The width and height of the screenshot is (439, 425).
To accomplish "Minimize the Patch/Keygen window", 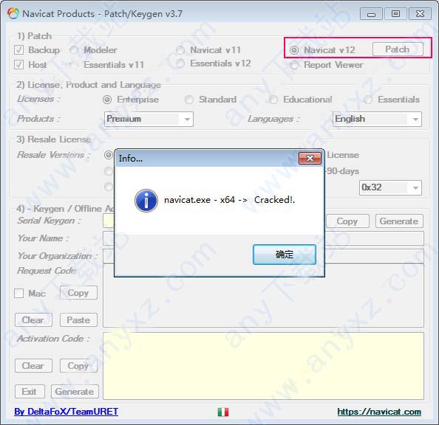I will (371, 14).
